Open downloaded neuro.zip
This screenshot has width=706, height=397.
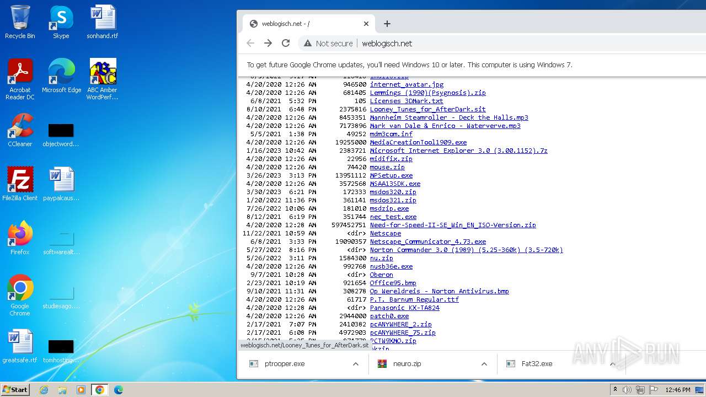[407, 364]
